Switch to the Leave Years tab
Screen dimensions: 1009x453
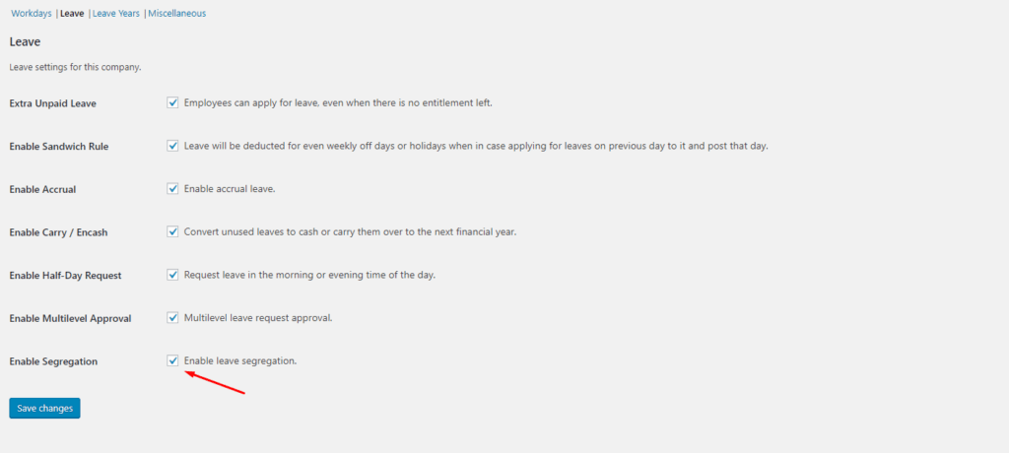116,14
